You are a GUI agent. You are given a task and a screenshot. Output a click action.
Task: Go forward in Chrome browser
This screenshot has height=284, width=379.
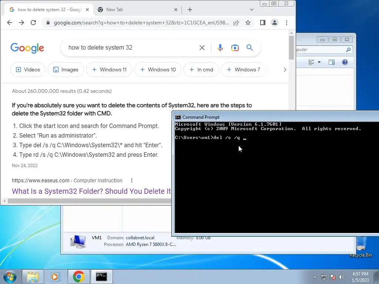(x=21, y=23)
